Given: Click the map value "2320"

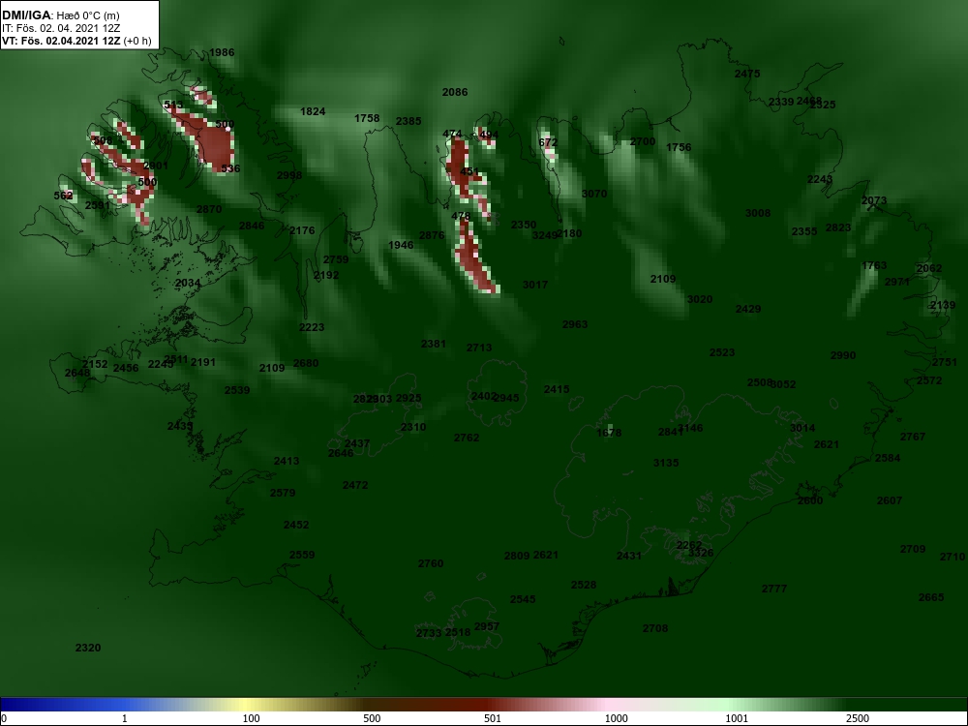Looking at the screenshot, I should [x=88, y=649].
